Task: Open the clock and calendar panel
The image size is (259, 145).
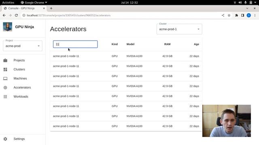Action: pyautogui.click(x=129, y=2)
